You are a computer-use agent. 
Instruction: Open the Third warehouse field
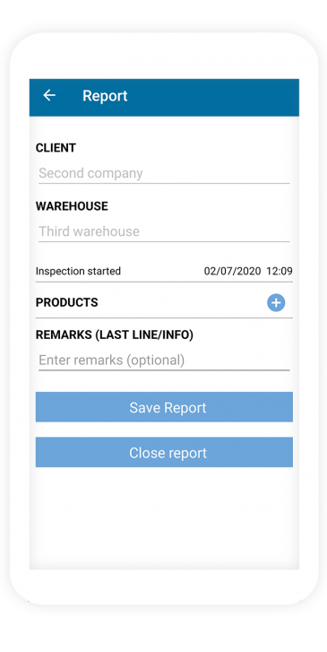[164, 231]
